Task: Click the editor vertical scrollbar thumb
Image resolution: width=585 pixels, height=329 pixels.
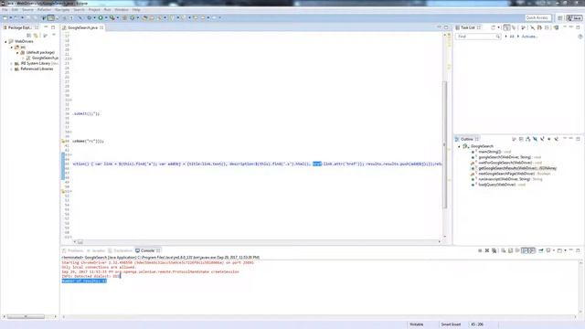Action: coord(444,144)
